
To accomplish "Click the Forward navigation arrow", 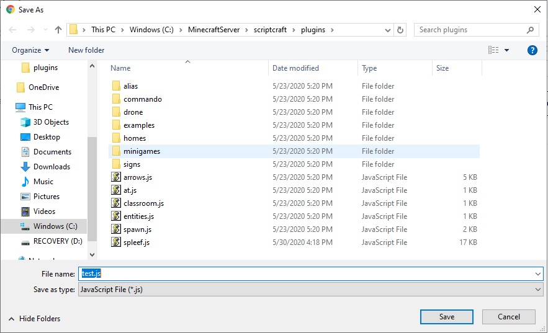I will (x=31, y=30).
